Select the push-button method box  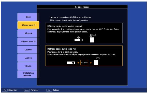click(x=84, y=33)
